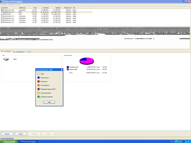Open the Asetukset menu
This screenshot has width=191, height=143.
(11, 4)
